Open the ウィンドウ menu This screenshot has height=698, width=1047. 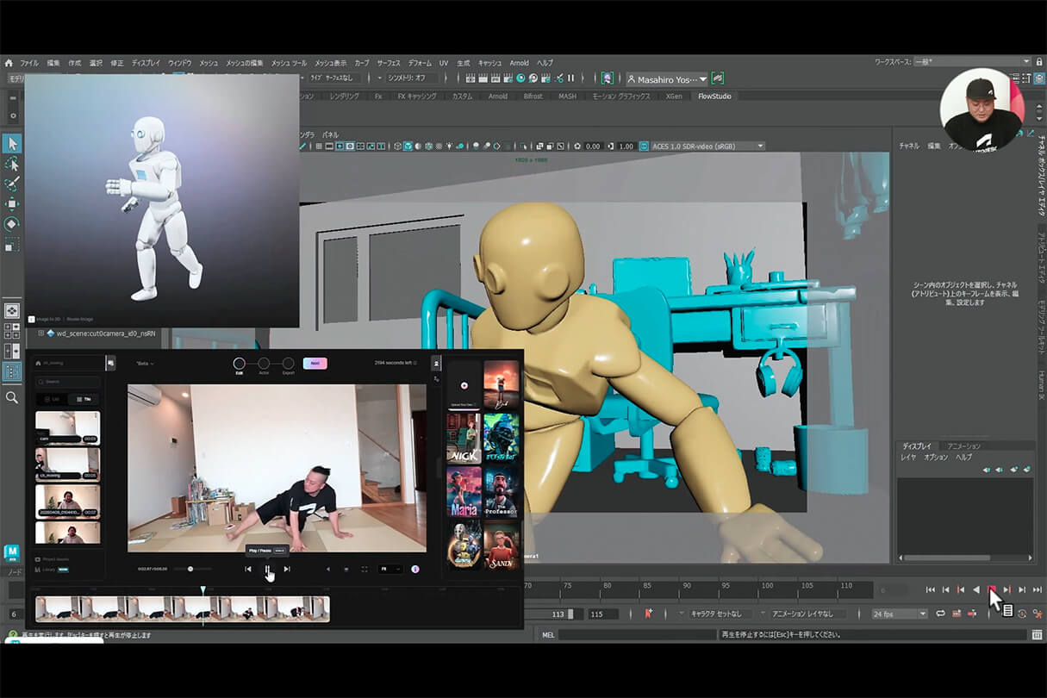click(x=180, y=63)
